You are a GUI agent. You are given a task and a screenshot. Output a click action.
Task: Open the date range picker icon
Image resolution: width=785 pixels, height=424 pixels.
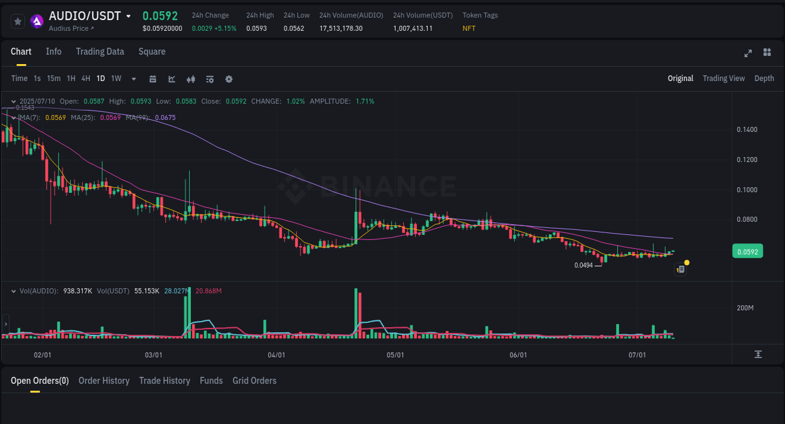pyautogui.click(x=153, y=79)
